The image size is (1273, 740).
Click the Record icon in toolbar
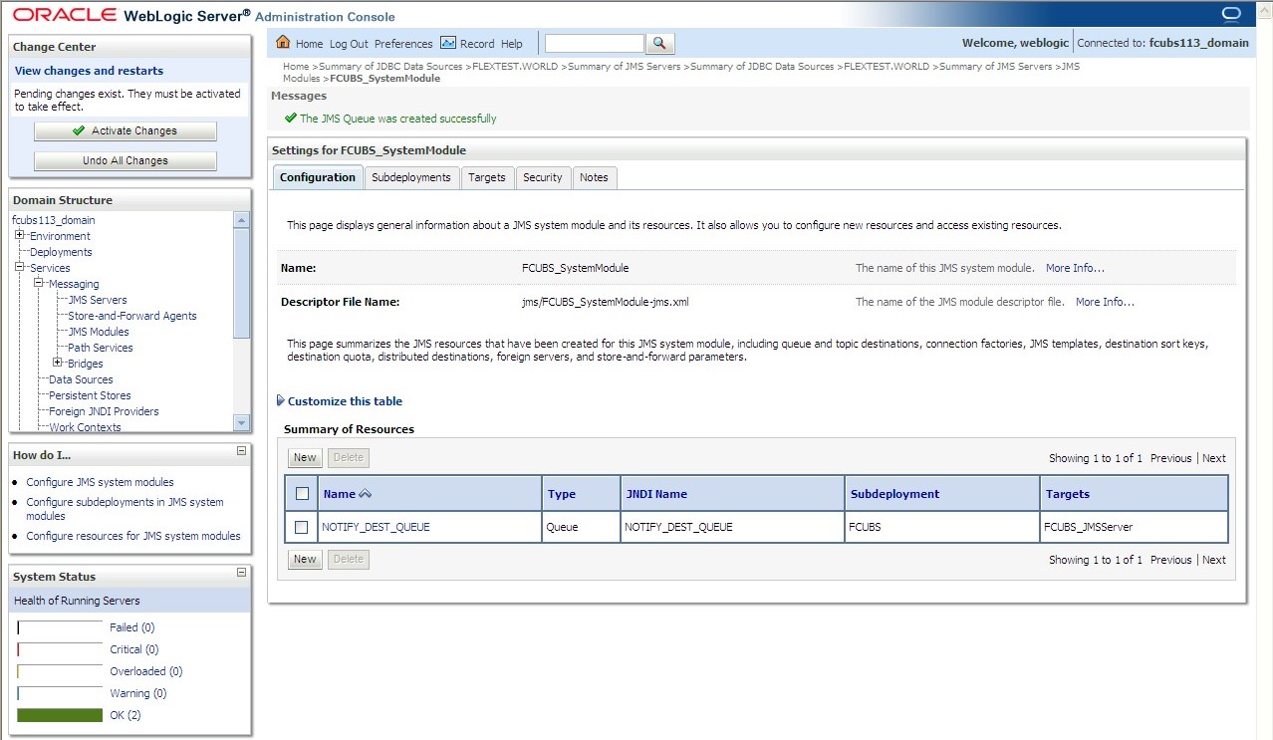click(x=448, y=43)
